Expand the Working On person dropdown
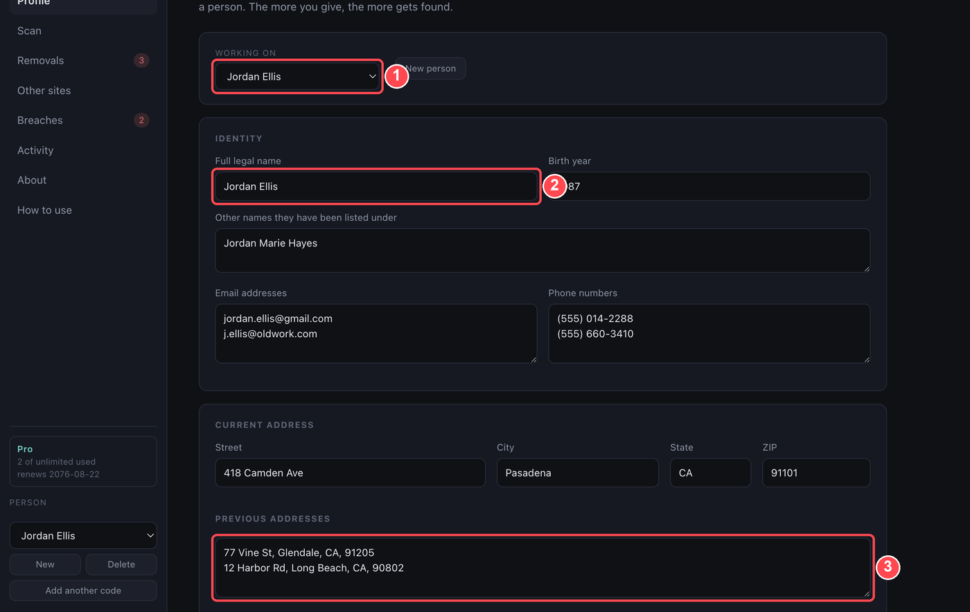 click(x=297, y=77)
